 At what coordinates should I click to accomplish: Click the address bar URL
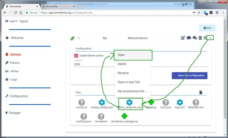(x=66, y=13)
